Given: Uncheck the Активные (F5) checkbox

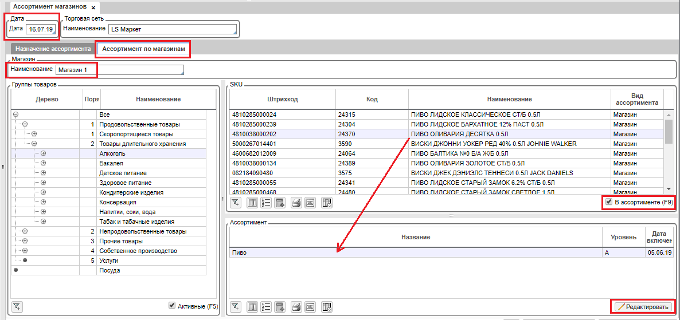Looking at the screenshot, I should [172, 306].
